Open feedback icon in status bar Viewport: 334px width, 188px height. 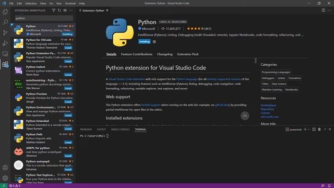pyautogui.click(x=323, y=186)
